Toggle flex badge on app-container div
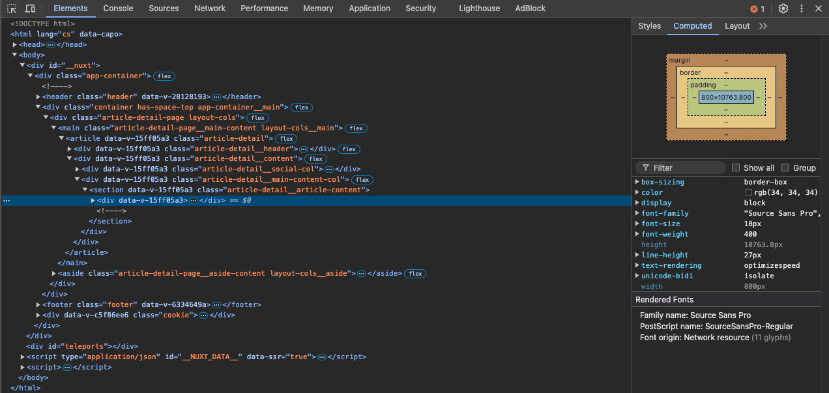Screen dimensions: 829x393 pyautogui.click(x=164, y=76)
